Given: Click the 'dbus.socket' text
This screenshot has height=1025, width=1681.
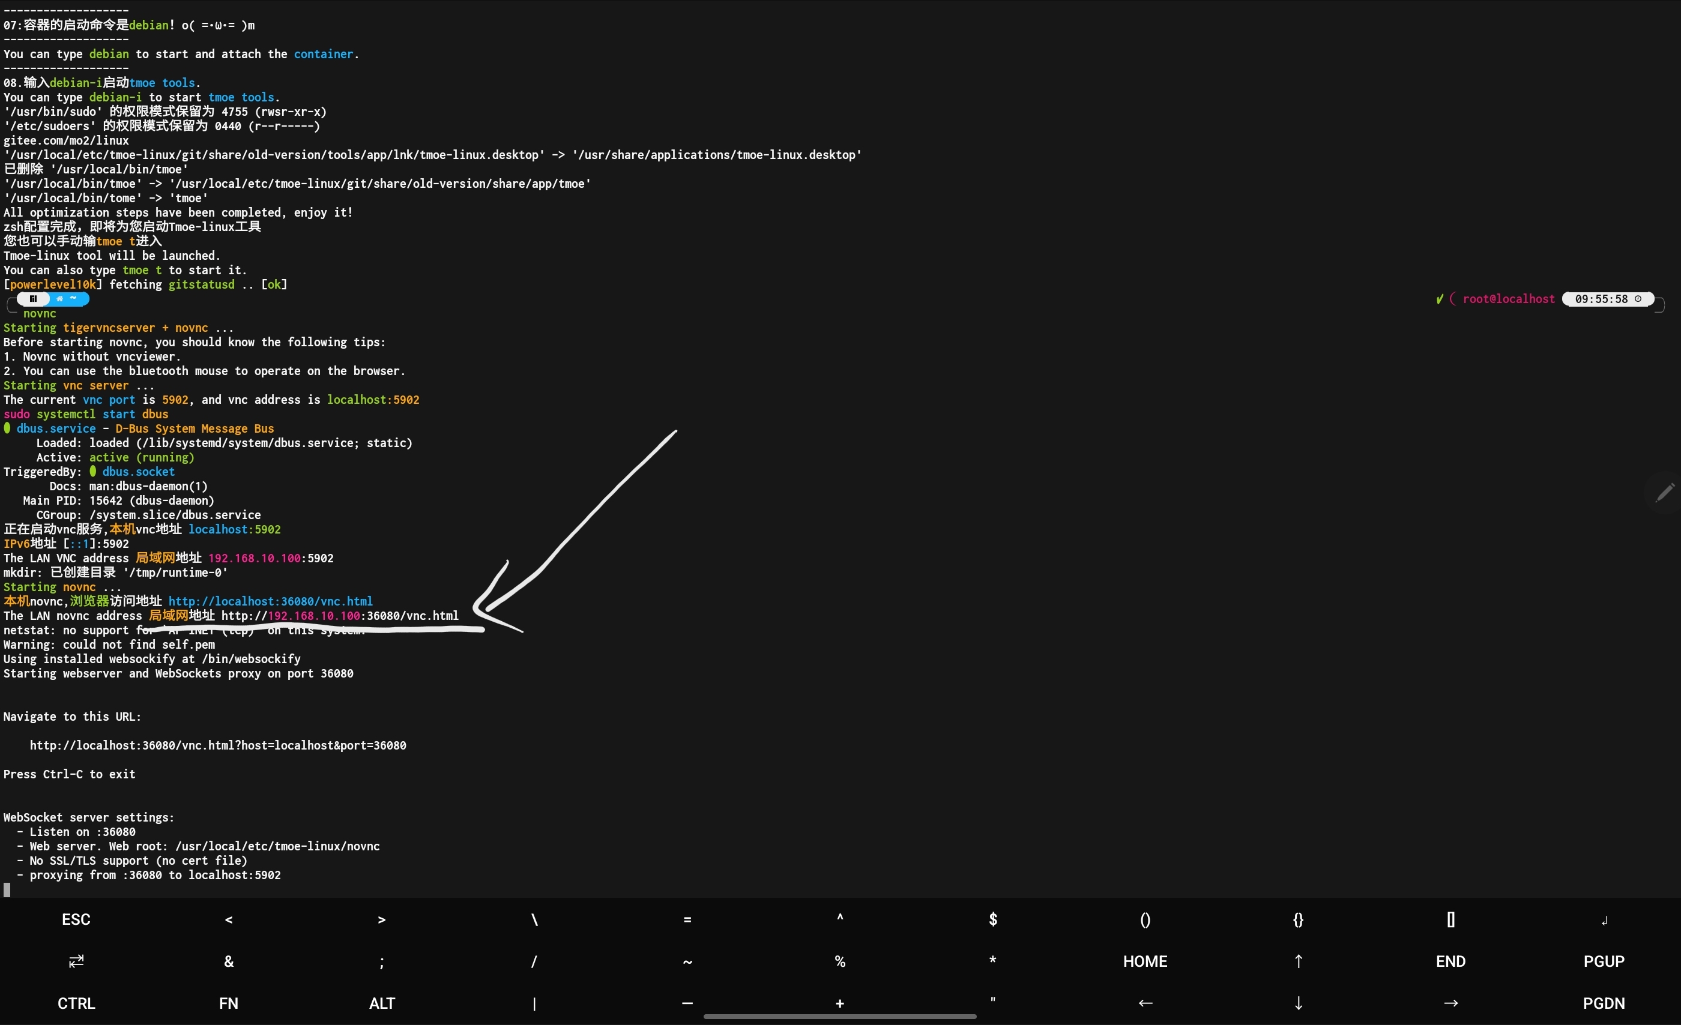Looking at the screenshot, I should pos(139,471).
